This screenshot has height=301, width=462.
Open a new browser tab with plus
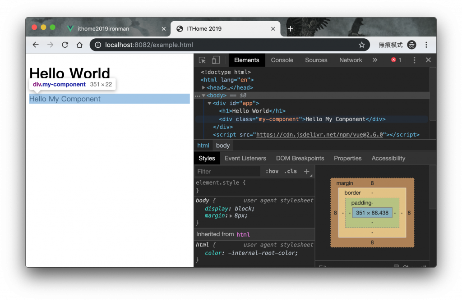point(291,28)
